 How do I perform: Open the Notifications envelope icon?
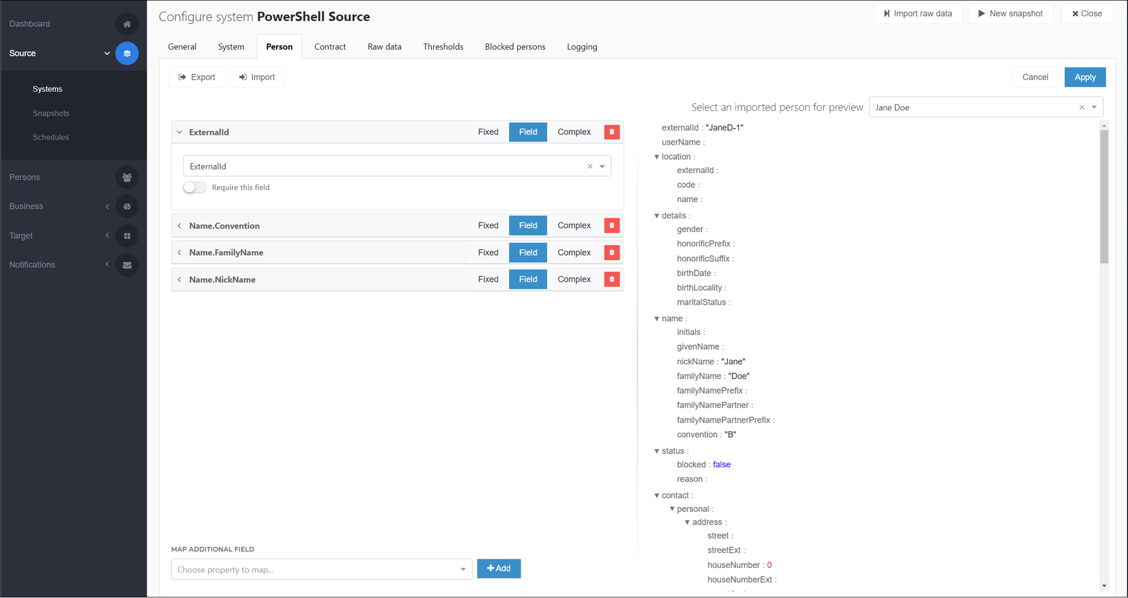pyautogui.click(x=127, y=265)
